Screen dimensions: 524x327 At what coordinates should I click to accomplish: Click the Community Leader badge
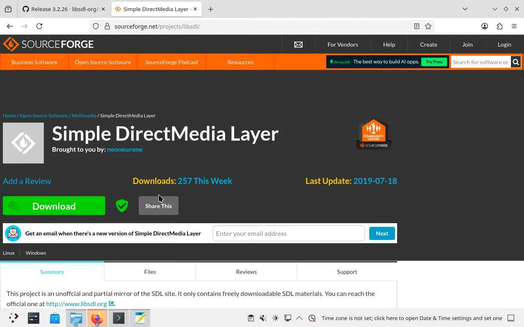(374, 134)
